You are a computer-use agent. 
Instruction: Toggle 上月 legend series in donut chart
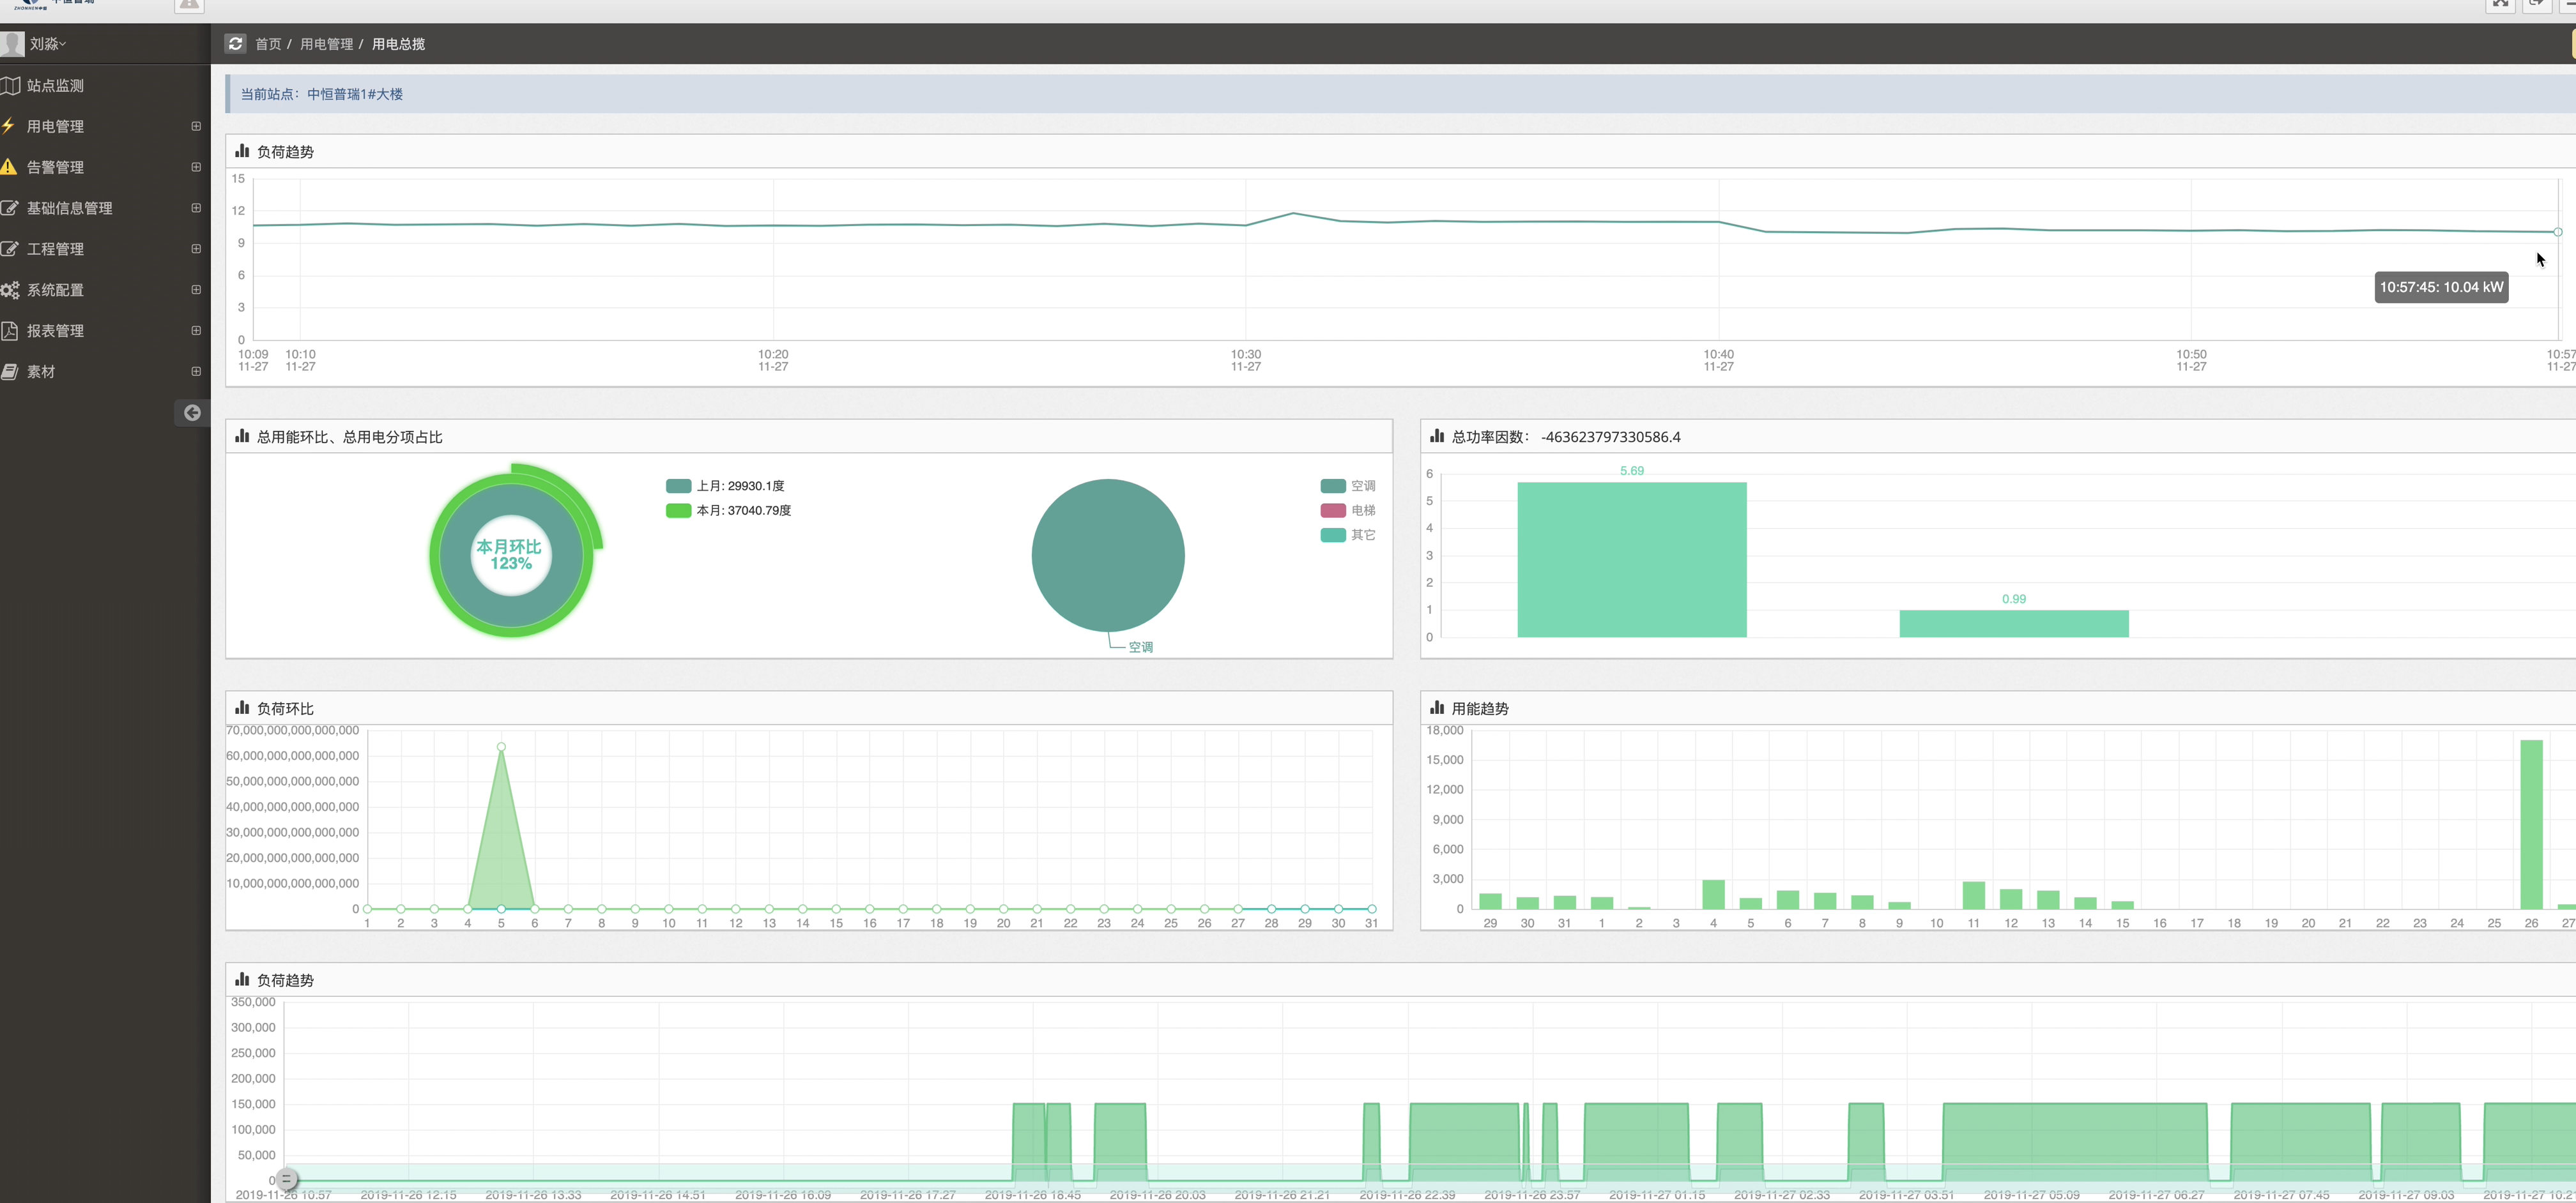(725, 485)
